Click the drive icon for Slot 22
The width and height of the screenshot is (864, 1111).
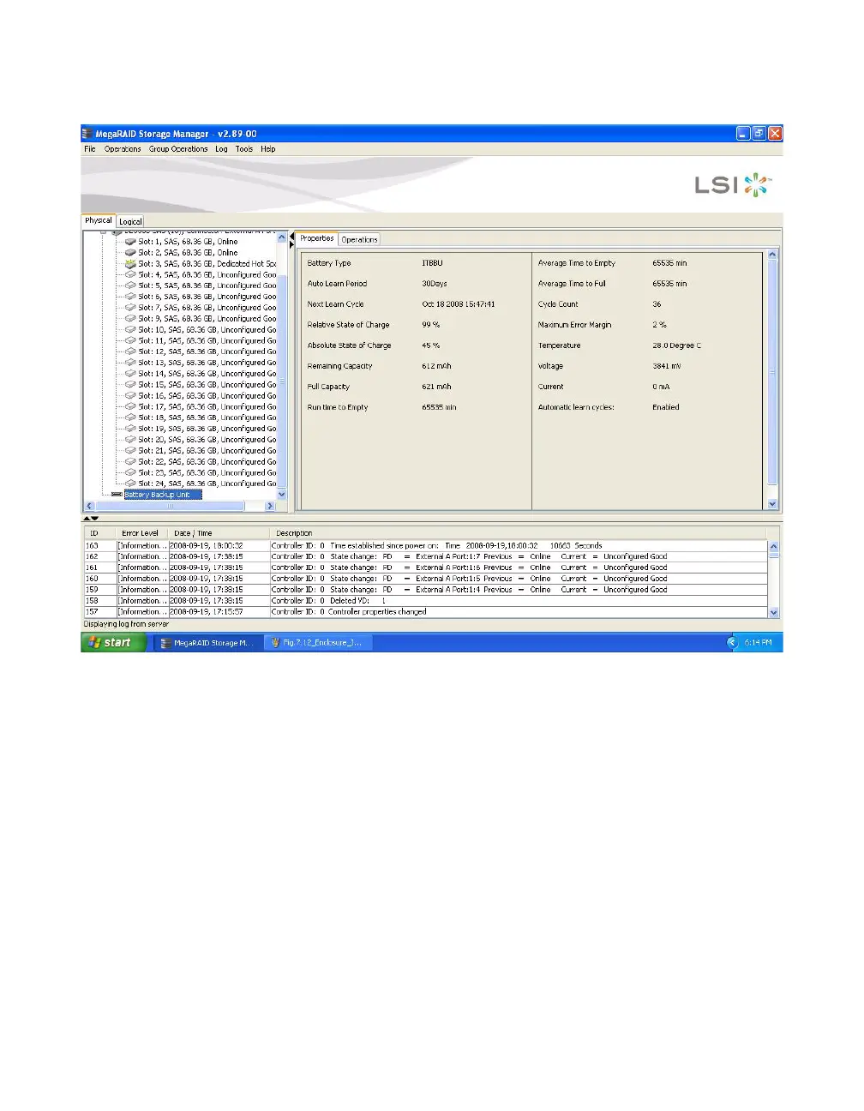point(130,462)
